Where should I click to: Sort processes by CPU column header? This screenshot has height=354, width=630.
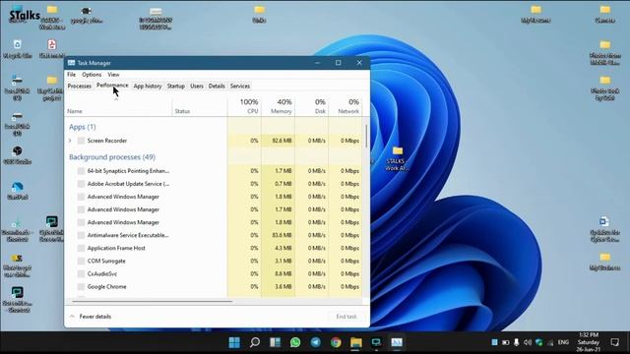point(245,106)
